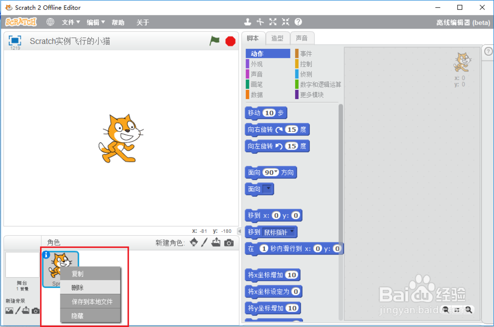Select the duplicate stamp tool
494x327 pixels.
pyautogui.click(x=247, y=22)
